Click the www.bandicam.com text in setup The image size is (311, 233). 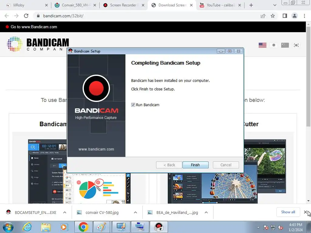96,149
